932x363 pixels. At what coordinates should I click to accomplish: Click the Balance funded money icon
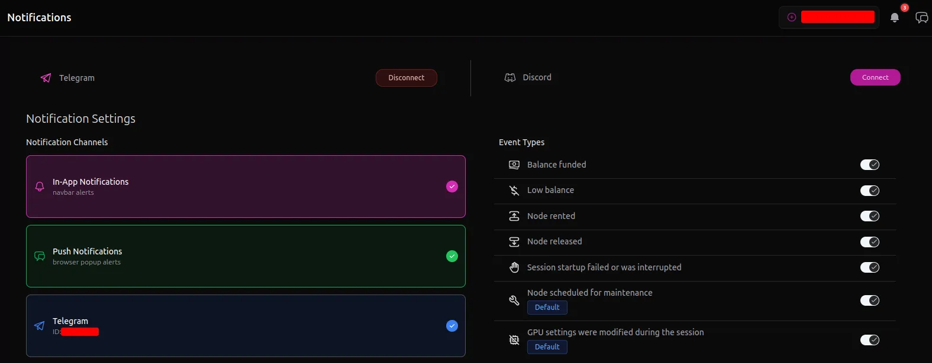tap(514, 165)
